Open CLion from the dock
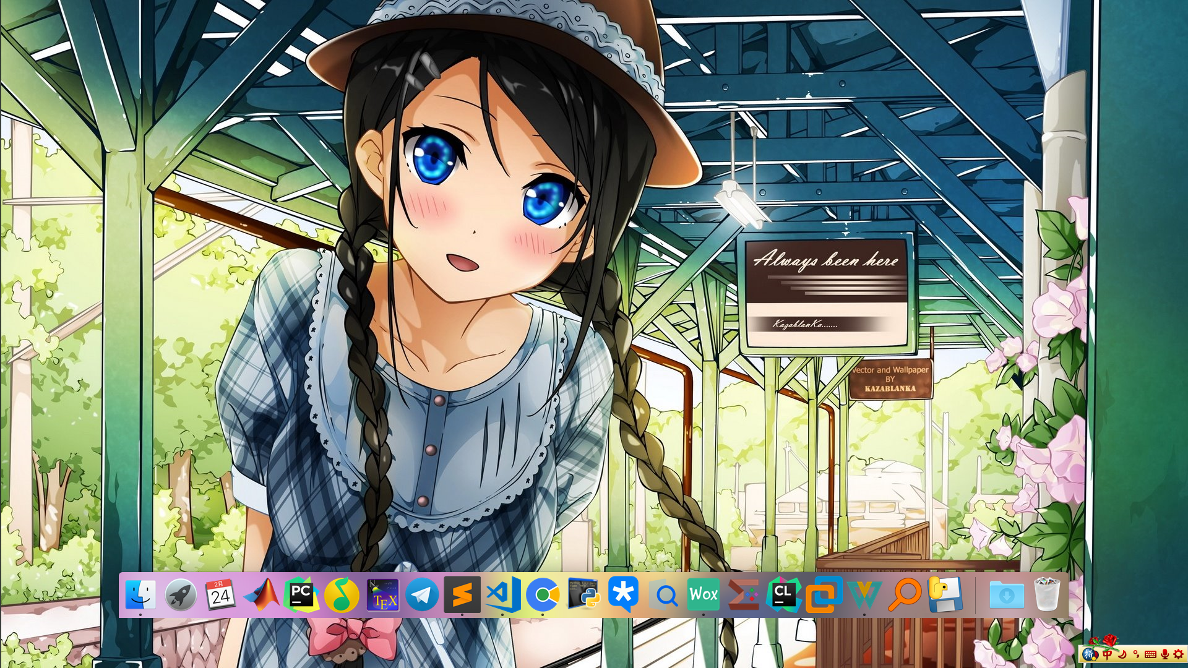1188x668 pixels. tap(783, 595)
